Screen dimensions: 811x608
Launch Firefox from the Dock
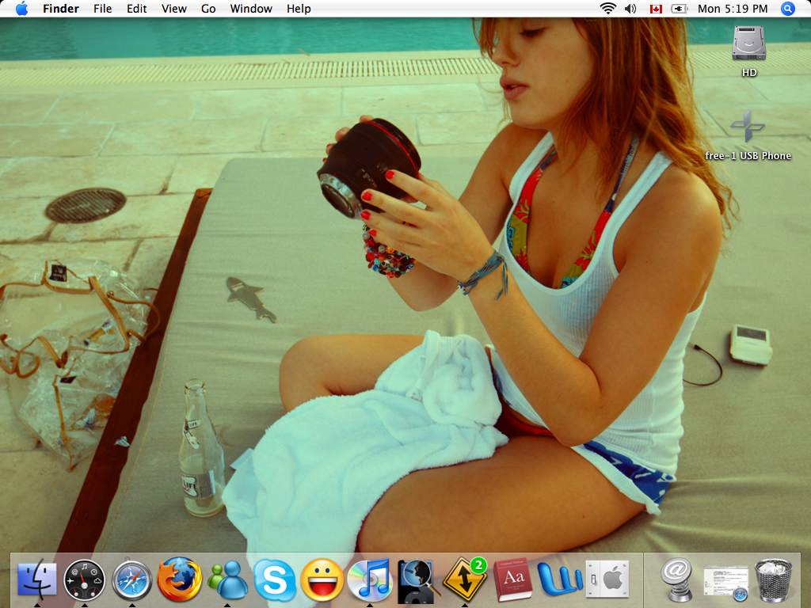(x=179, y=579)
